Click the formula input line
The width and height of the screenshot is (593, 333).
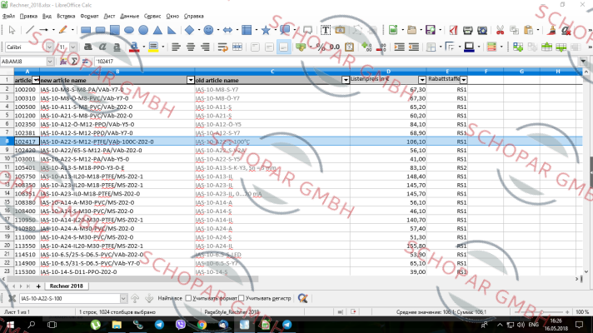click(336, 62)
